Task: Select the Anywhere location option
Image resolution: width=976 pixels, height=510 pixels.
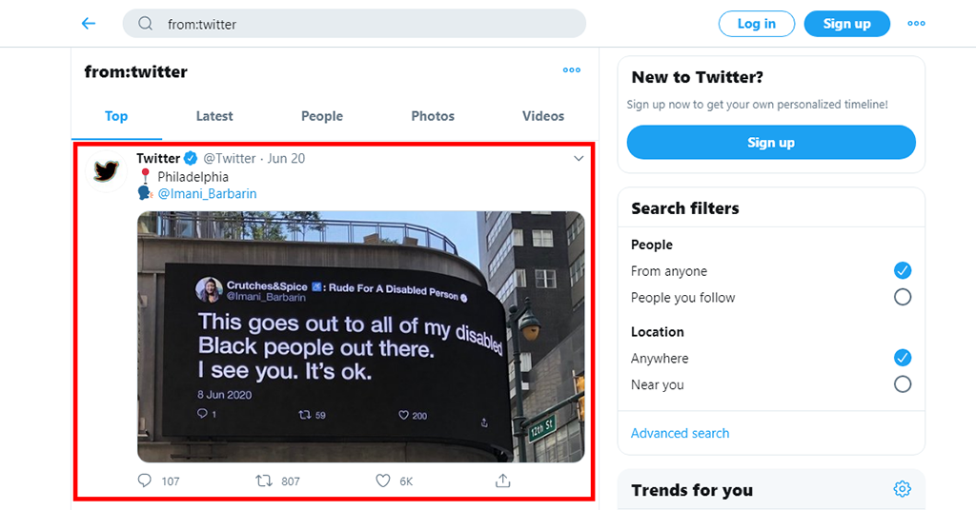Action: pyautogui.click(x=902, y=358)
